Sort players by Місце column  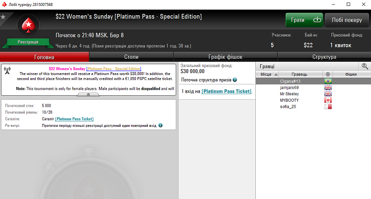267,74
